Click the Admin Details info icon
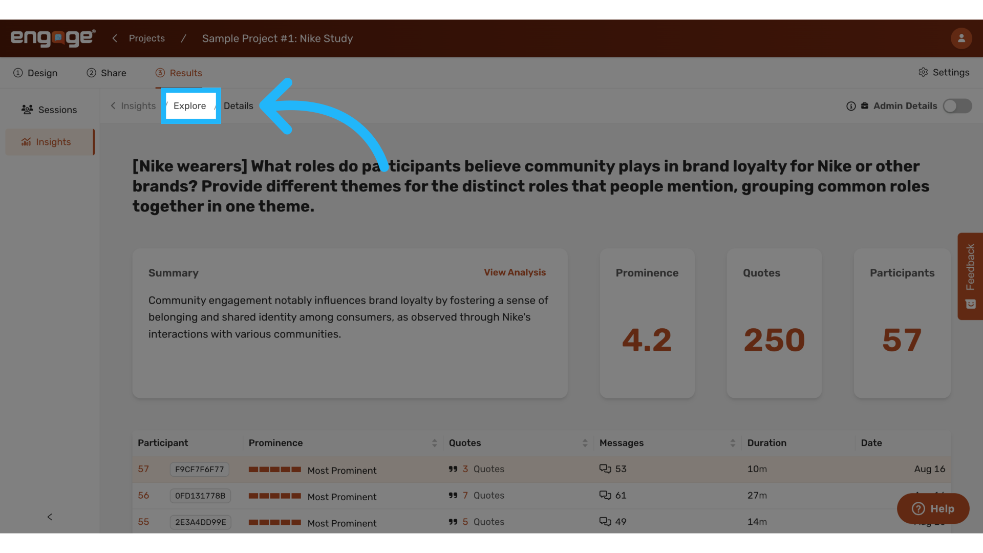 (851, 106)
